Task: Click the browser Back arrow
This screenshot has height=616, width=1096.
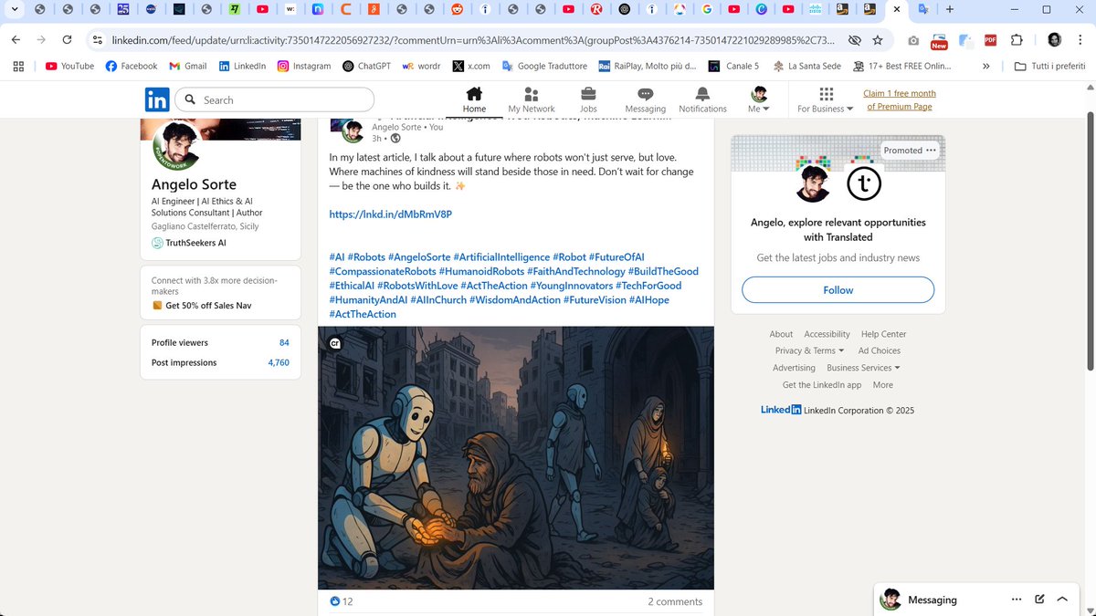Action: coord(16,40)
